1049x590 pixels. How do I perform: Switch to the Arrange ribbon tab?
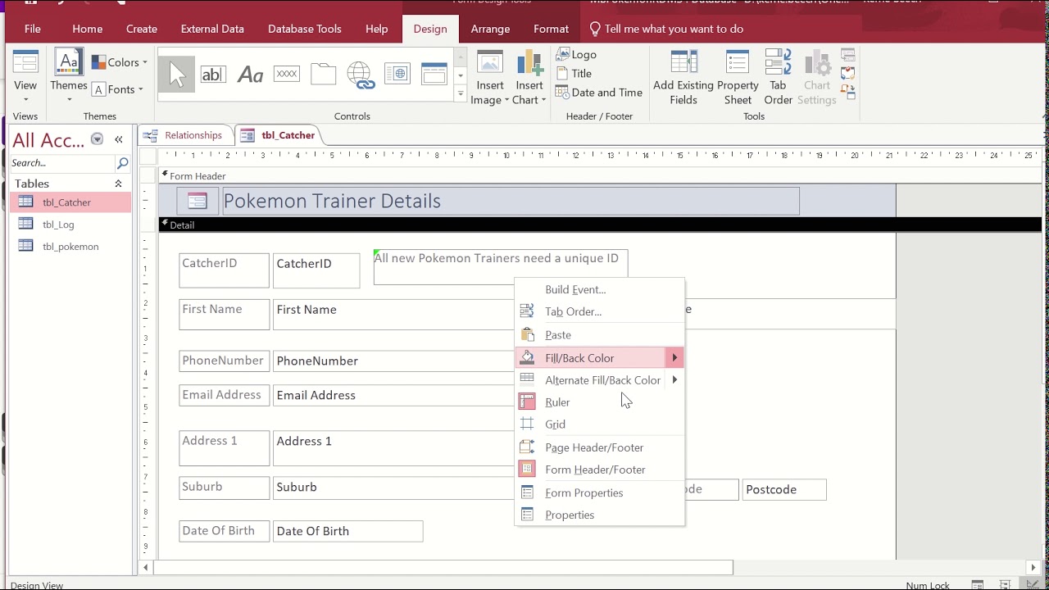490,29
